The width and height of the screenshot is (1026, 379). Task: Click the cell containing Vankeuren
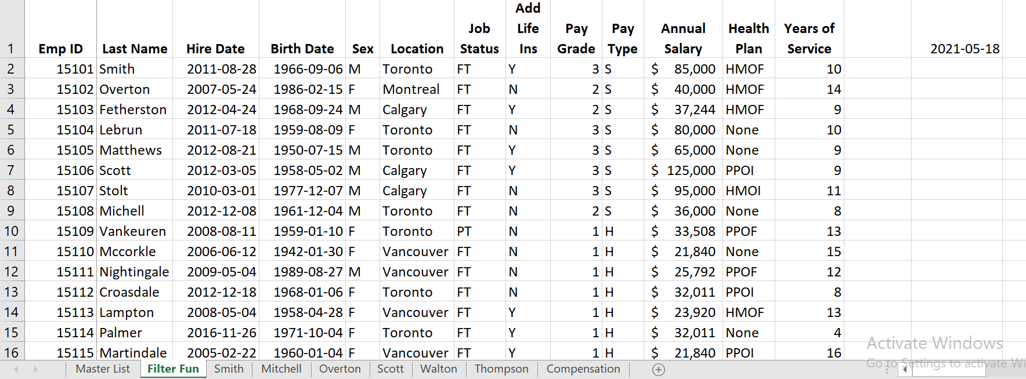click(x=135, y=231)
